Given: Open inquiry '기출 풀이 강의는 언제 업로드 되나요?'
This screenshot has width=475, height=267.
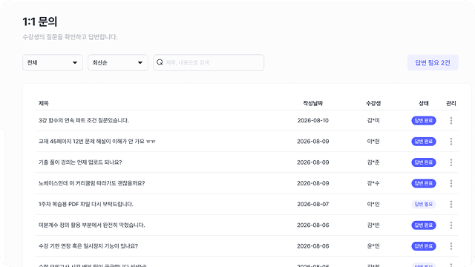Looking at the screenshot, I should click(80, 162).
